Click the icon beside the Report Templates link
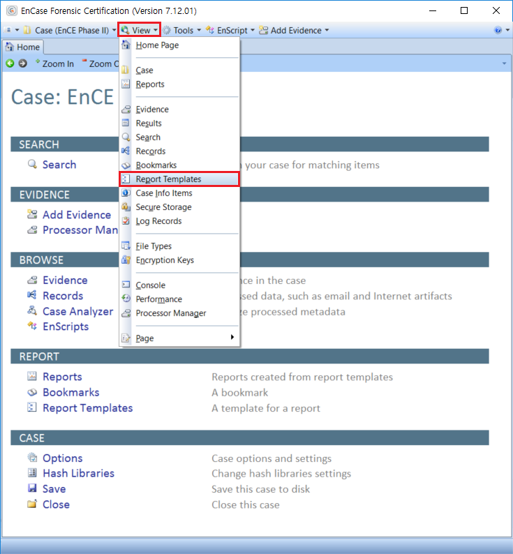 click(32, 407)
